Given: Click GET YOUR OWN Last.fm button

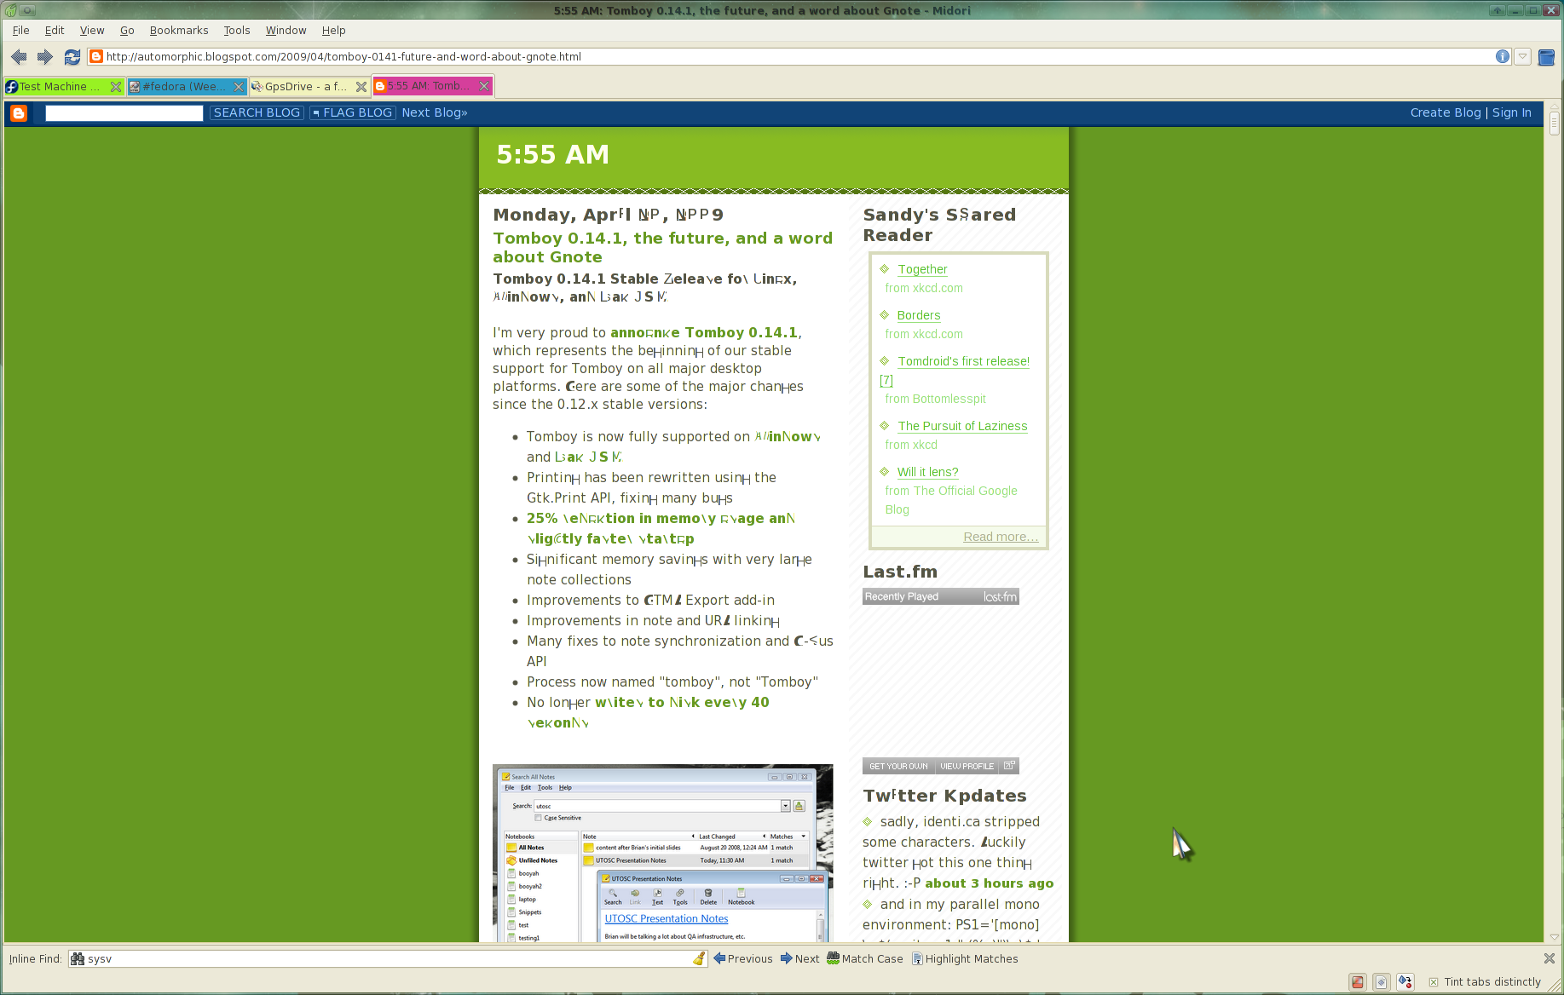Looking at the screenshot, I should point(898,766).
